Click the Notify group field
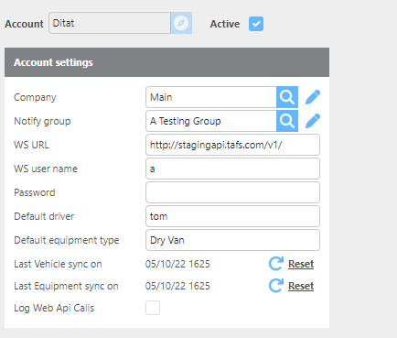Image resolution: width=397 pixels, height=338 pixels. click(211, 121)
